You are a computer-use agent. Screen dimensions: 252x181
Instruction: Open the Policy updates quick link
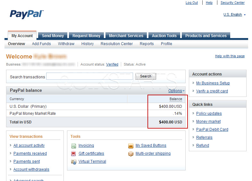coord(209,114)
